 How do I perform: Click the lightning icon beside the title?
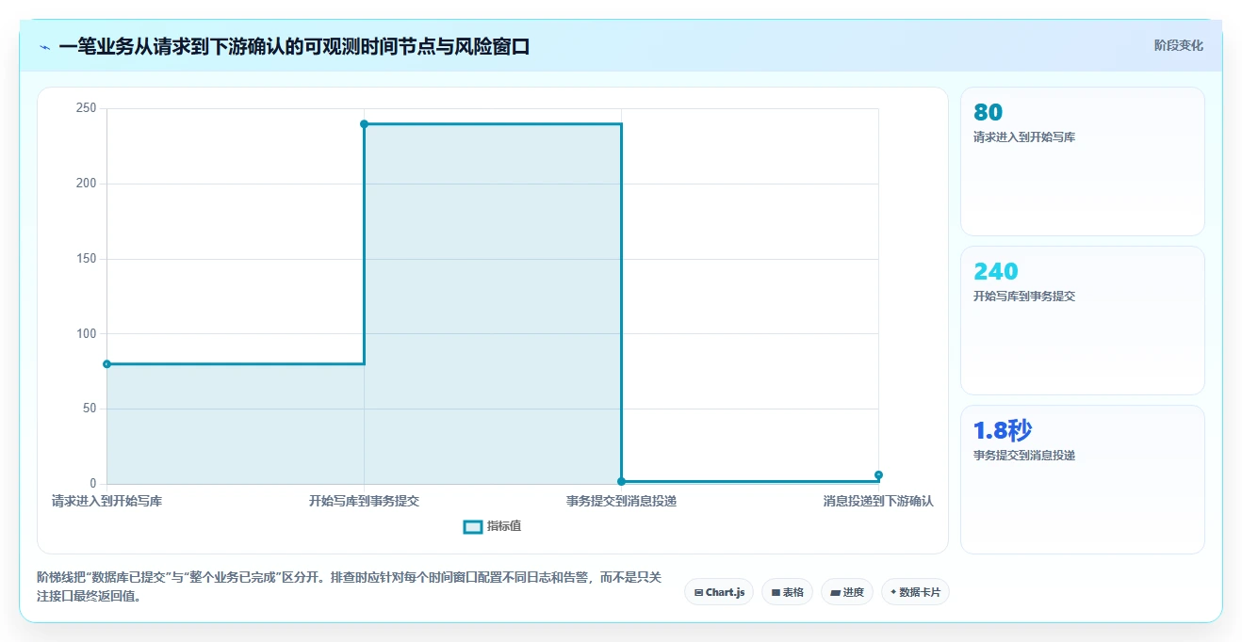pos(44,46)
